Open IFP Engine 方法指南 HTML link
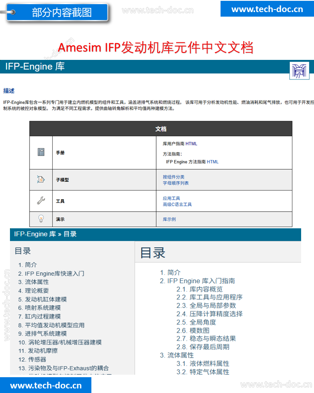The height and width of the screenshot is (393, 314). coord(213,162)
